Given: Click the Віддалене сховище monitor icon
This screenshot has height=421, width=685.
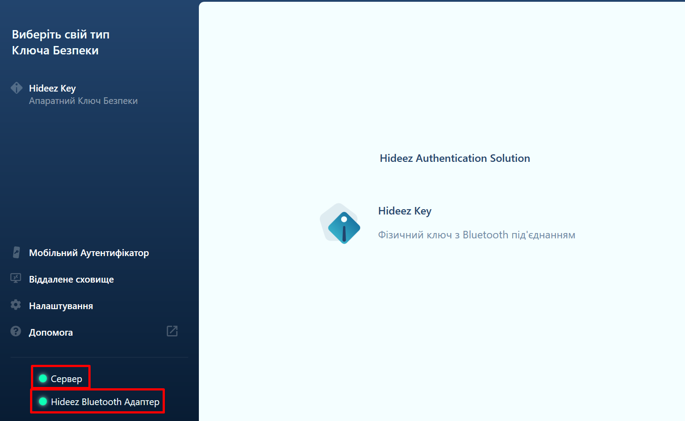Looking at the screenshot, I should coord(16,279).
